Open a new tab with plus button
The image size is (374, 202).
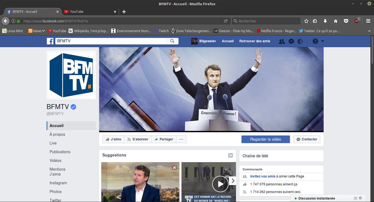point(124,11)
